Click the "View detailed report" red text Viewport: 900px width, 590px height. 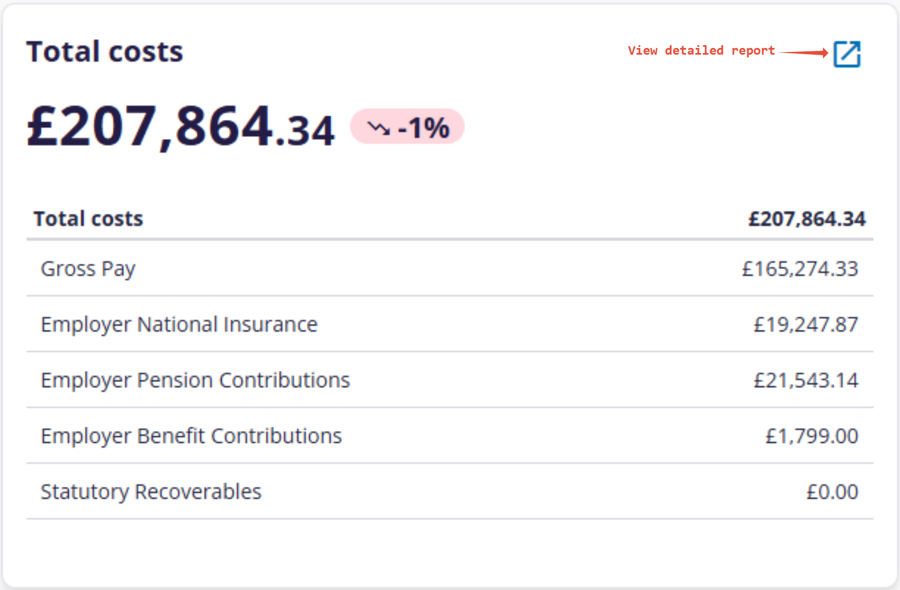[701, 51]
